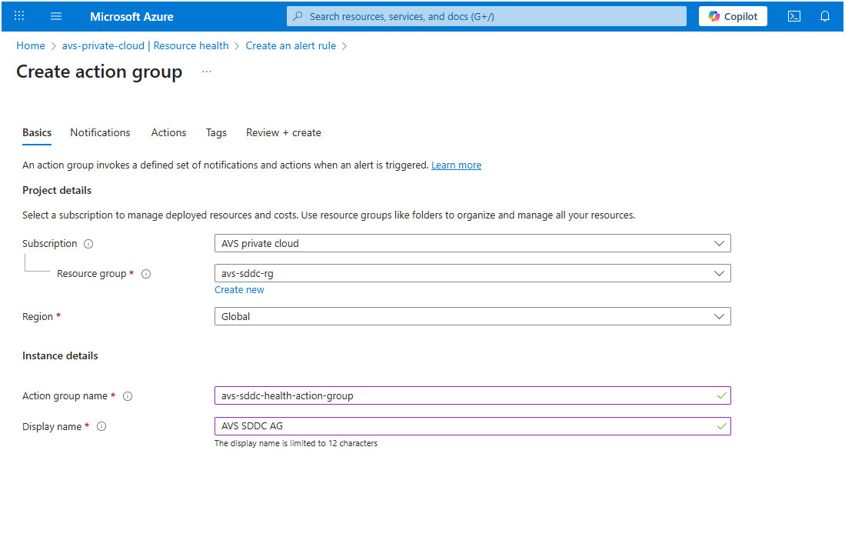Click the Copilot button
Image resolution: width=845 pixels, height=537 pixels.
(733, 16)
